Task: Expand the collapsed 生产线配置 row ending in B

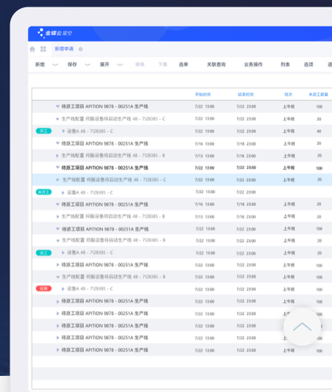Action: tap(58, 155)
